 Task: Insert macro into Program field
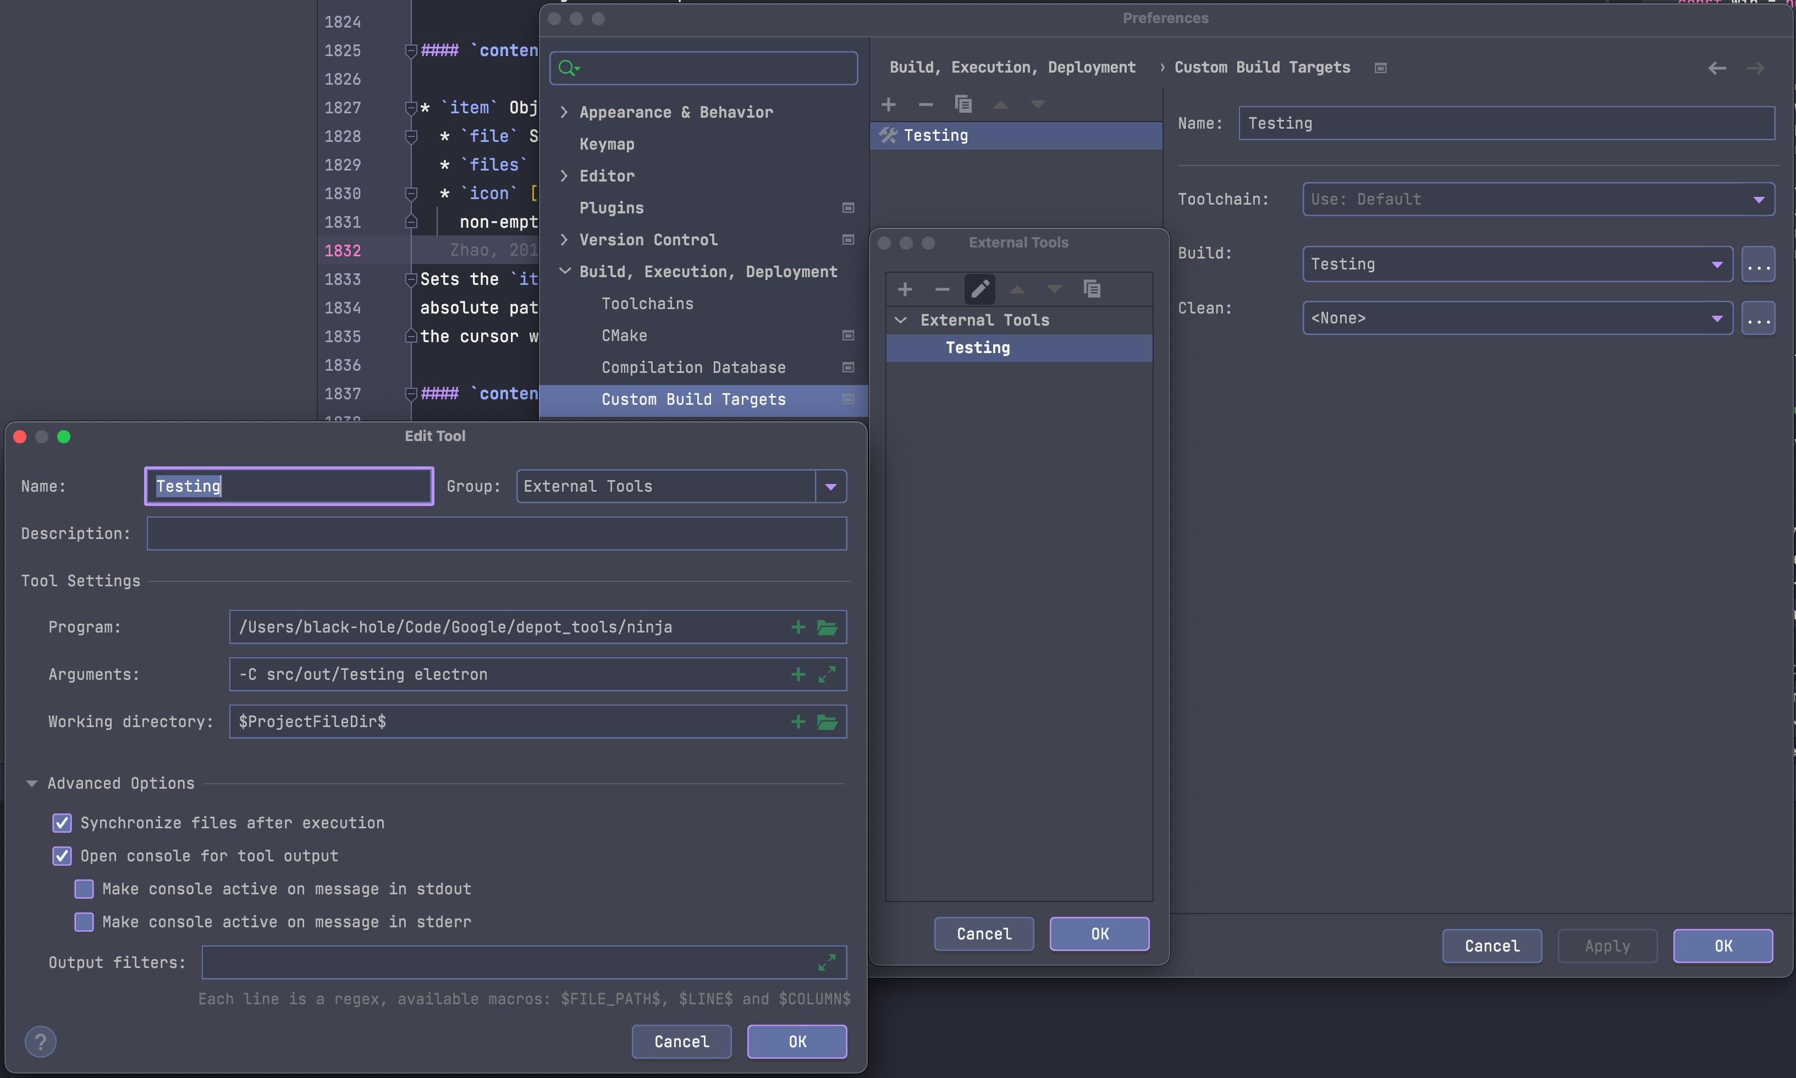click(x=798, y=627)
